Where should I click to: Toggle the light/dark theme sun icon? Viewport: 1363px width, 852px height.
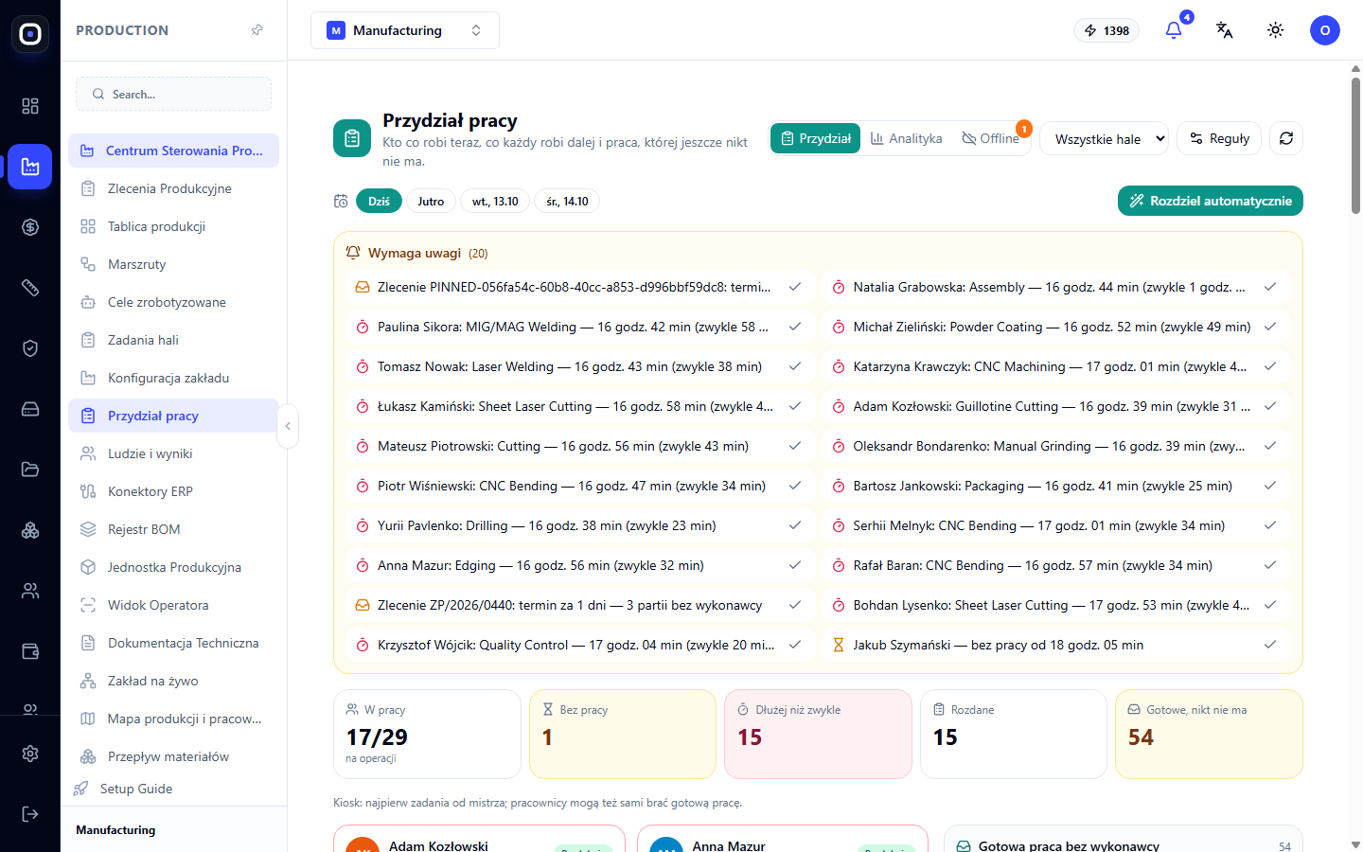[1276, 30]
